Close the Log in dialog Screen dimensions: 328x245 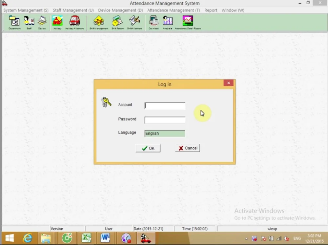228,83
